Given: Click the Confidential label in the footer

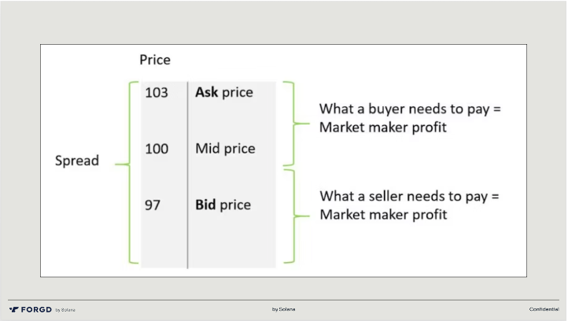Looking at the screenshot, I should (544, 309).
